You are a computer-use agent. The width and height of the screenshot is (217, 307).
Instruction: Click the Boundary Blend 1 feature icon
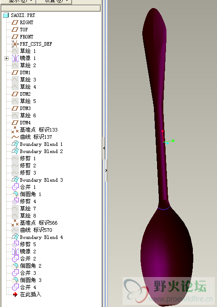coord(15,144)
